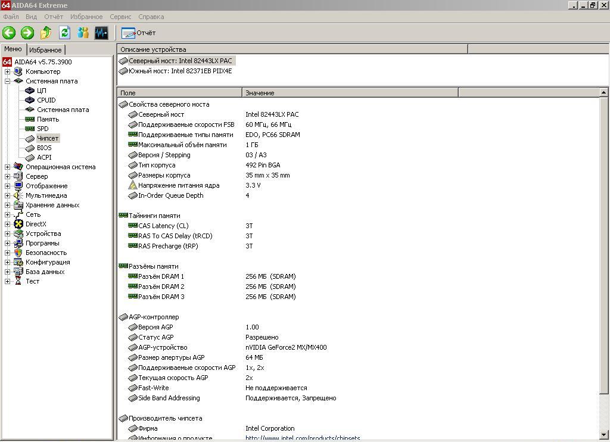The image size is (610, 442).
Task: Open user management toolbar icon
Action: click(x=83, y=33)
